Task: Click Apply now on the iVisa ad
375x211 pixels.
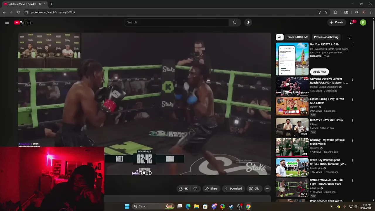Action: point(319,72)
